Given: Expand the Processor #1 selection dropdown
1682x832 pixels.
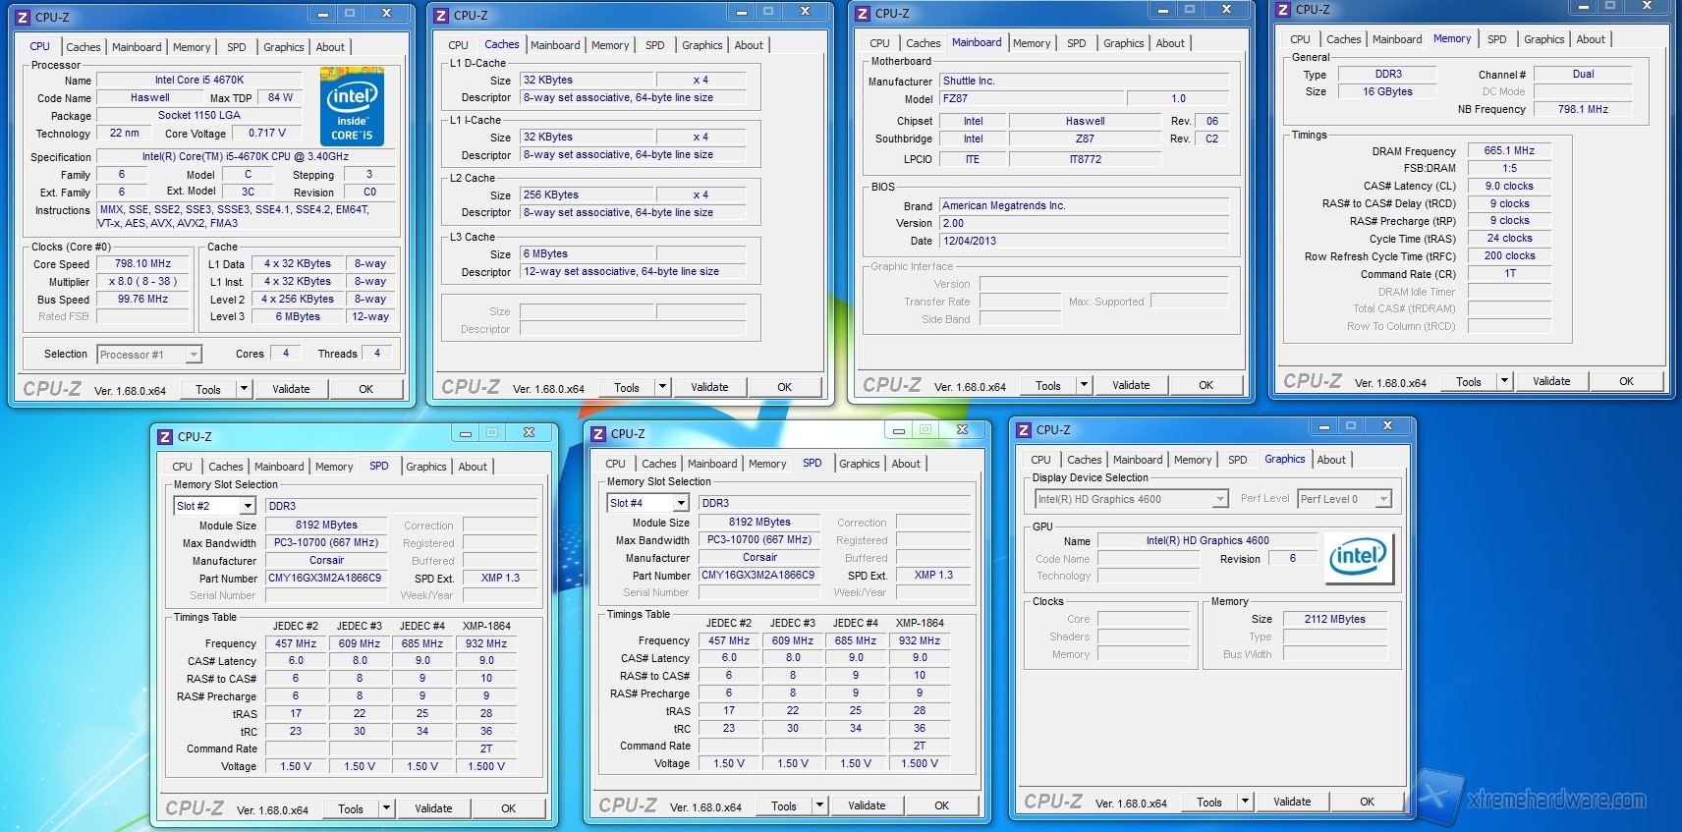Looking at the screenshot, I should pyautogui.click(x=194, y=355).
